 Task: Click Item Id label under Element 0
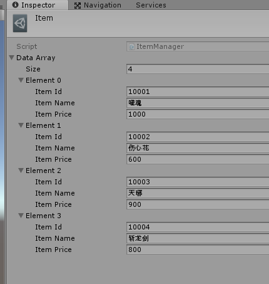pyautogui.click(x=48, y=92)
